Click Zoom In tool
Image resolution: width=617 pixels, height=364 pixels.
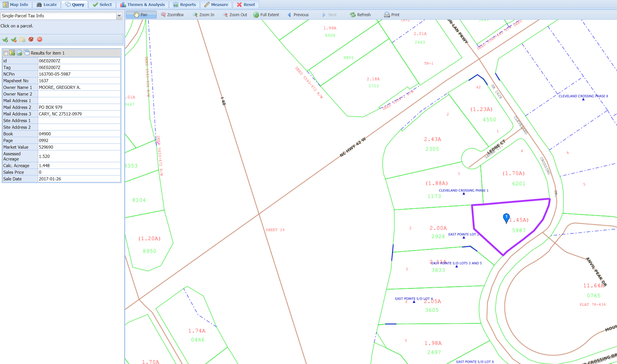point(203,15)
